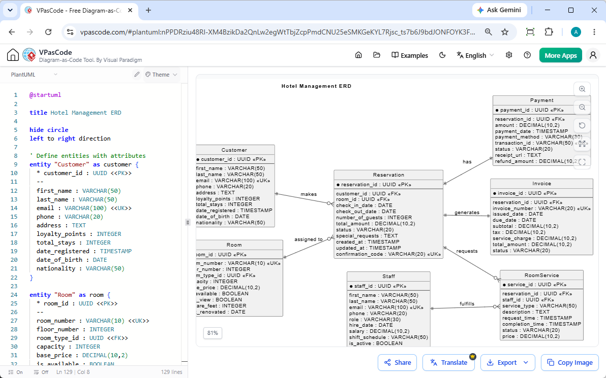Bookmark this page with star icon

(505, 32)
